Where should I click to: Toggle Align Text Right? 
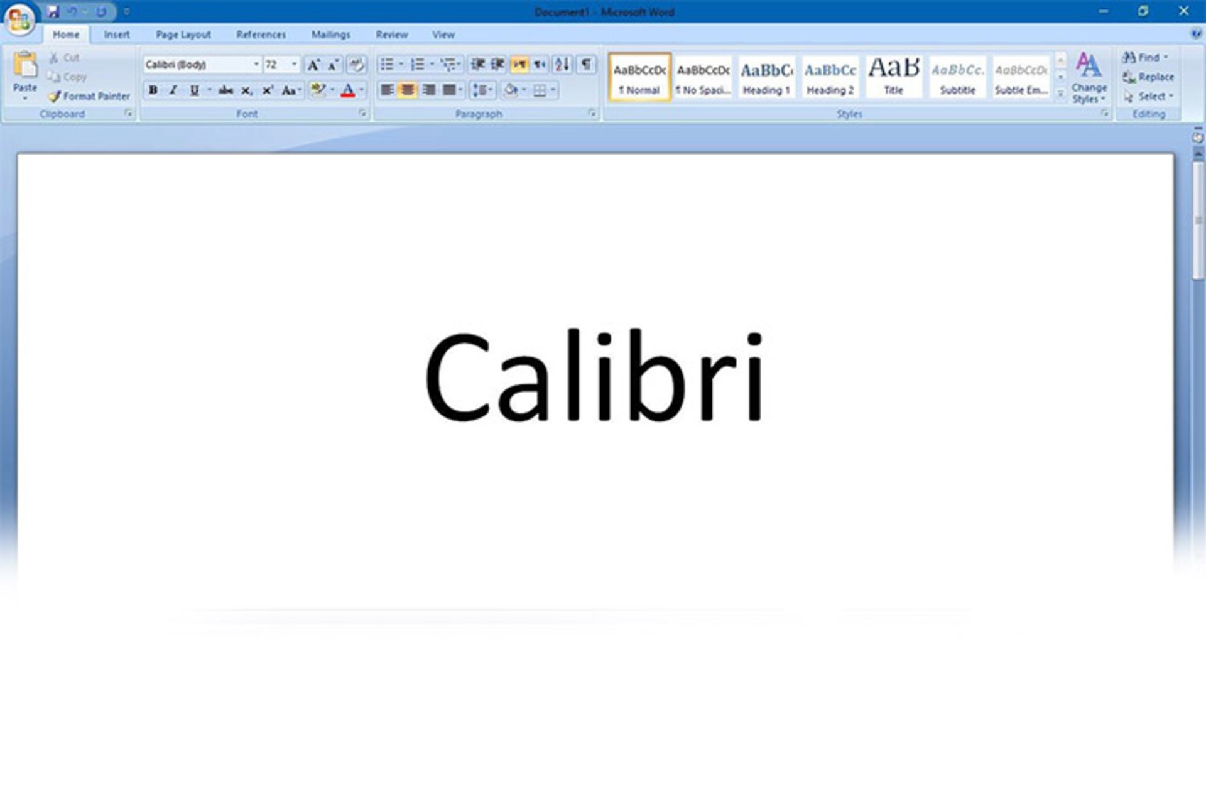(x=428, y=90)
